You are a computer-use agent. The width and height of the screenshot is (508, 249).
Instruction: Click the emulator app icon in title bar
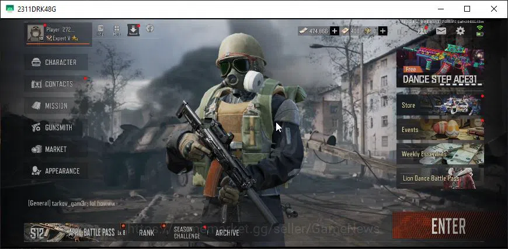point(10,9)
